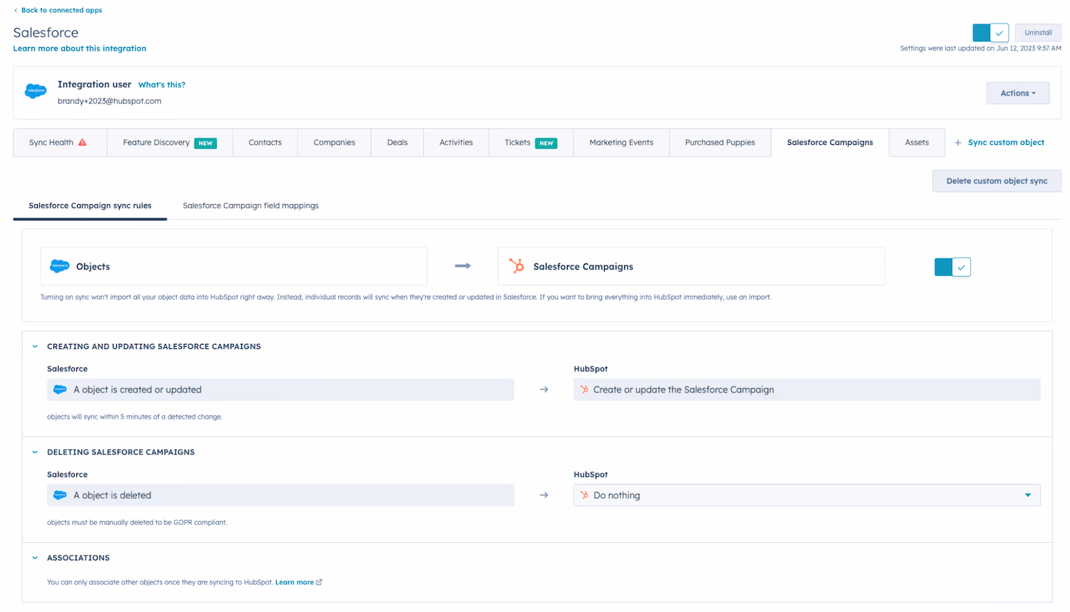Go to the Contacts tab
The image size is (1070, 612).
coord(265,143)
